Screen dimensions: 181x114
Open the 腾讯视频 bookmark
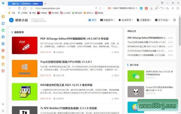[77, 13]
